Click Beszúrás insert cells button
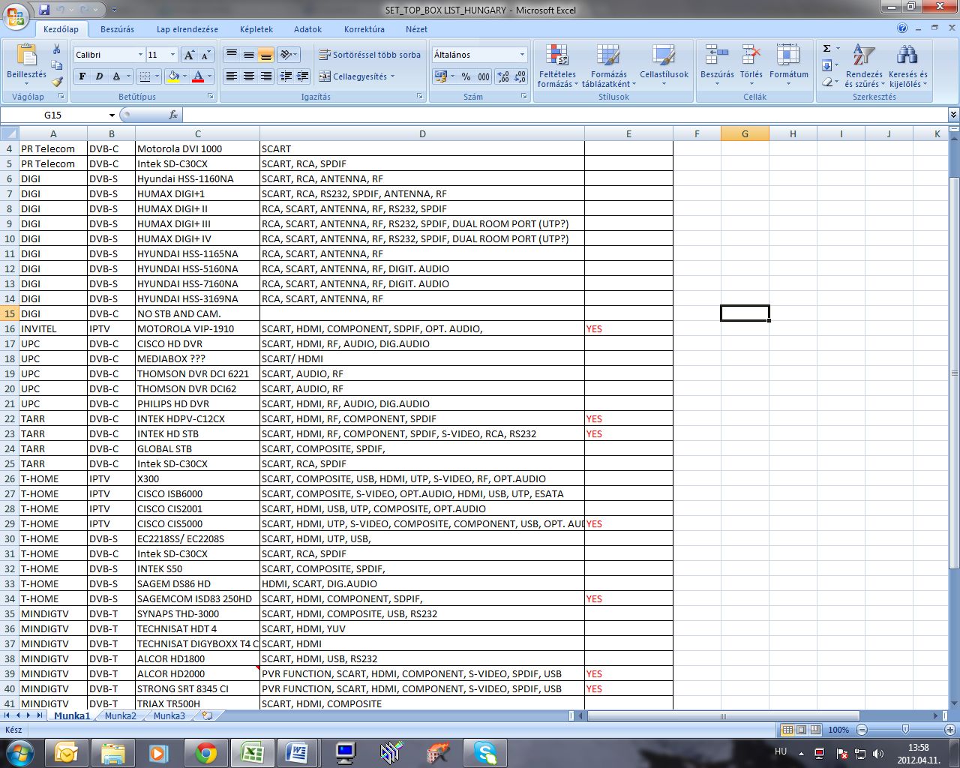This screenshot has width=960, height=768. (x=717, y=64)
